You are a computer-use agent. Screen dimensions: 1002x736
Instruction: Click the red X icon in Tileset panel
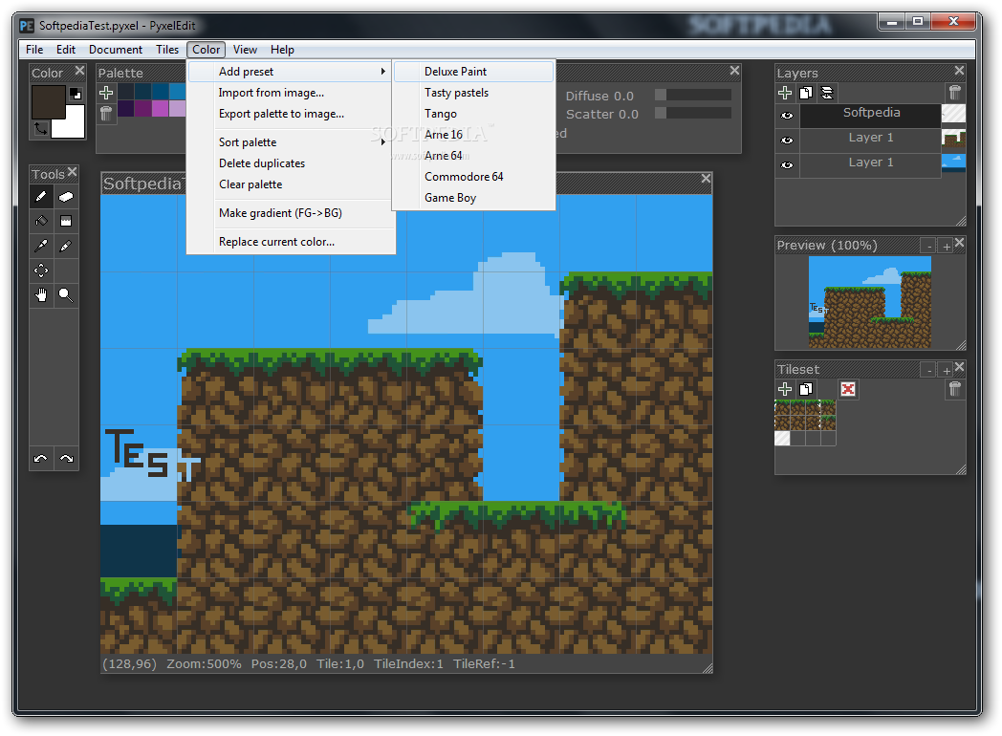pyautogui.click(x=848, y=389)
